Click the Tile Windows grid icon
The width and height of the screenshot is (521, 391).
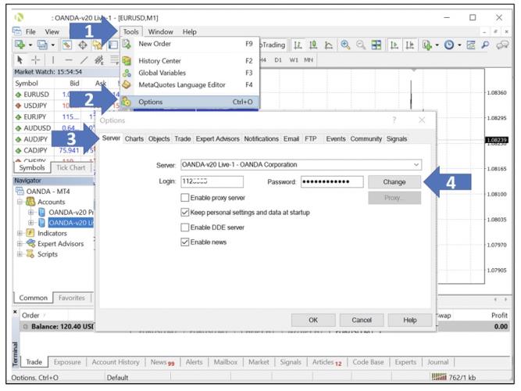tap(376, 45)
